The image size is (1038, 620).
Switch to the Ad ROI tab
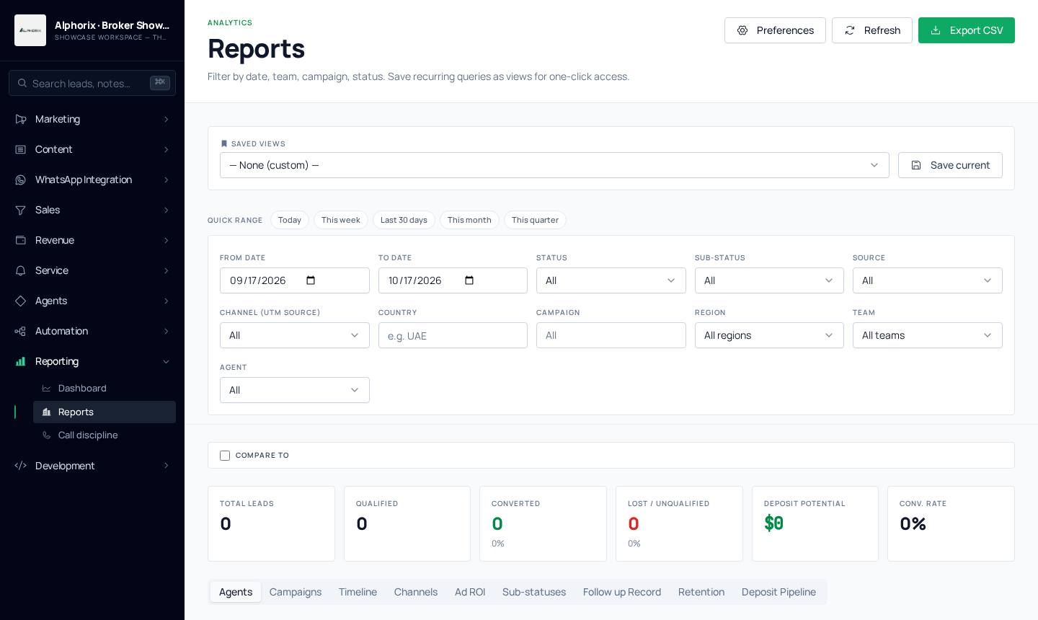click(470, 592)
